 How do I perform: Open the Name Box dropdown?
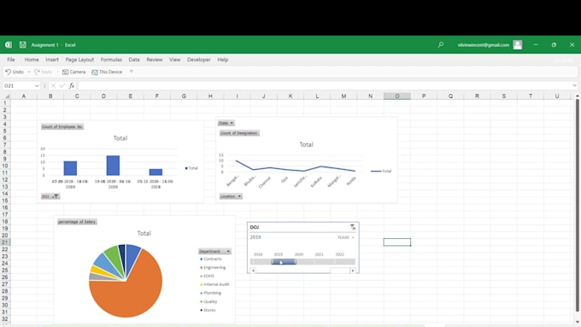(x=37, y=85)
